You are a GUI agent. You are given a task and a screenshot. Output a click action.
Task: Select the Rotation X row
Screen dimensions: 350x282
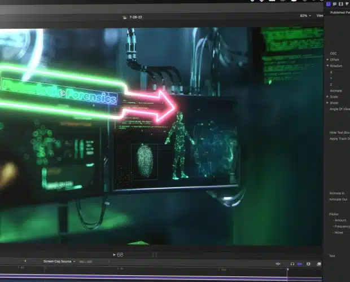(331, 72)
